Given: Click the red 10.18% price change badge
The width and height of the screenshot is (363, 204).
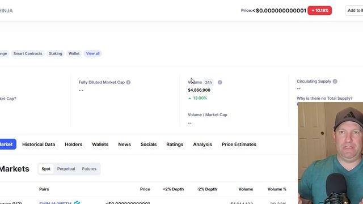Looking at the screenshot, I should 319,11.
